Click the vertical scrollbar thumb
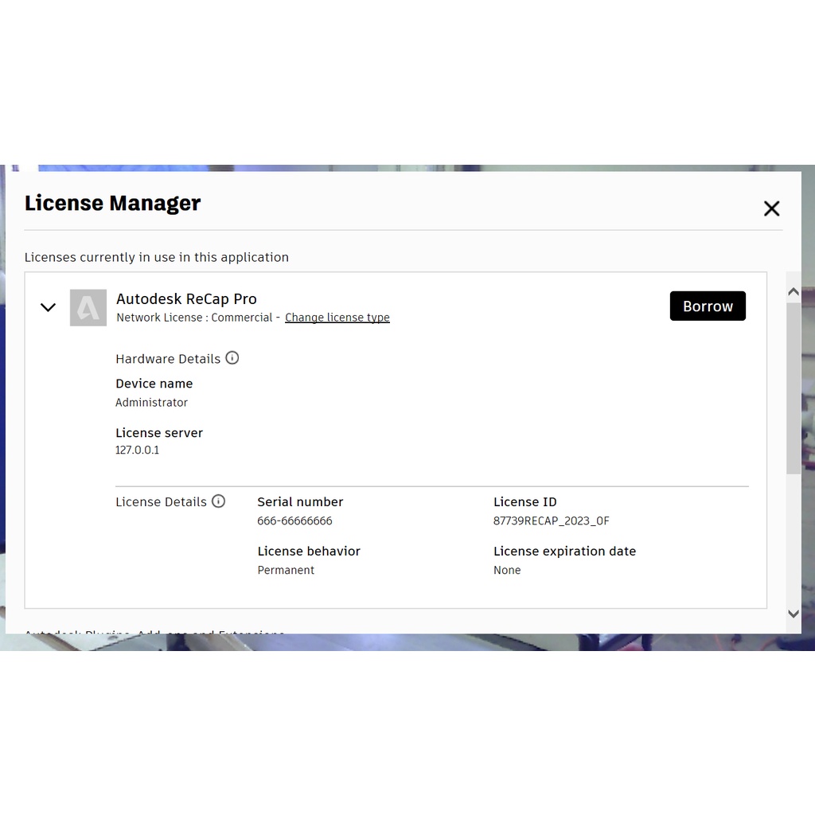The height and width of the screenshot is (815, 815). [793, 387]
